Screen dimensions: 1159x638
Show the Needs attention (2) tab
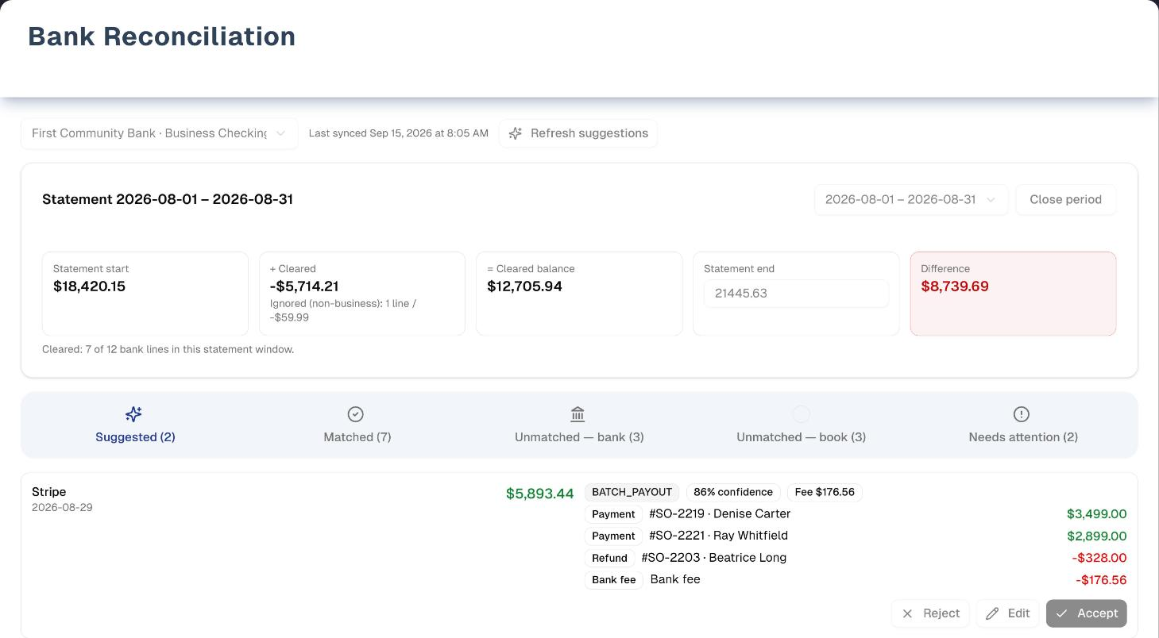[1023, 425]
